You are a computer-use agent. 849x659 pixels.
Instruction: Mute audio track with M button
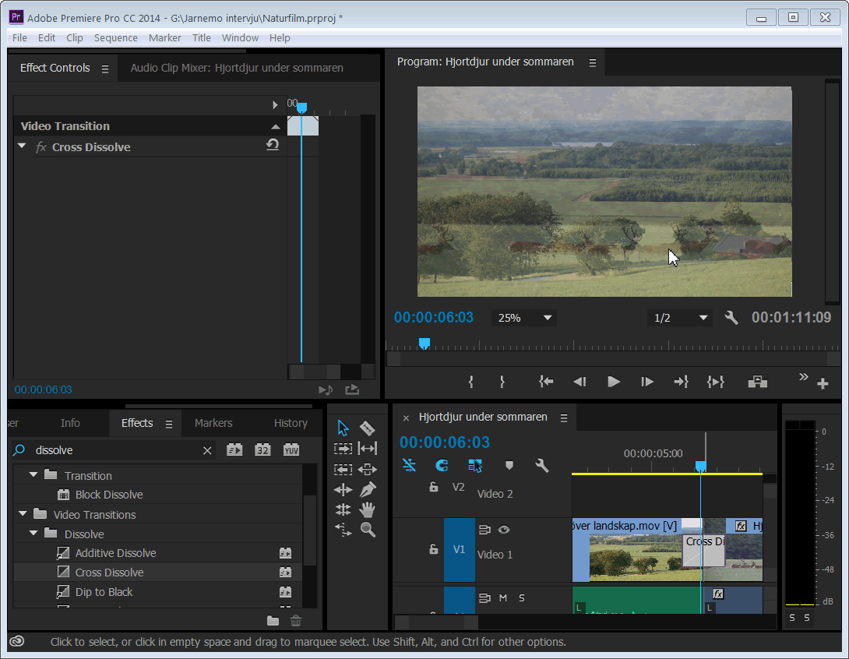(x=503, y=597)
